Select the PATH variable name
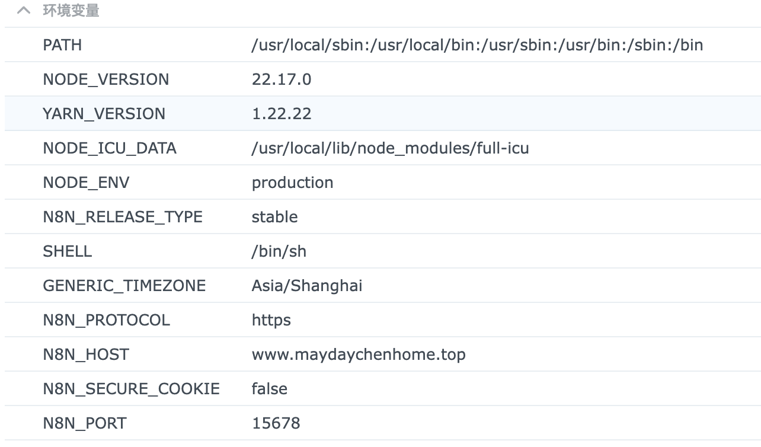761x447 pixels. (x=62, y=45)
